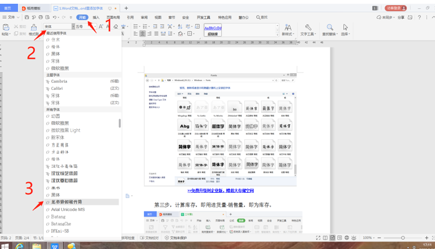435x249 pixels.
Task: Click the Paste clipboard icon
Action: click(x=6, y=27)
